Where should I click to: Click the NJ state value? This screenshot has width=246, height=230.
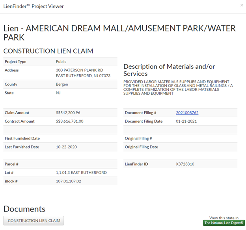coord(58,93)
